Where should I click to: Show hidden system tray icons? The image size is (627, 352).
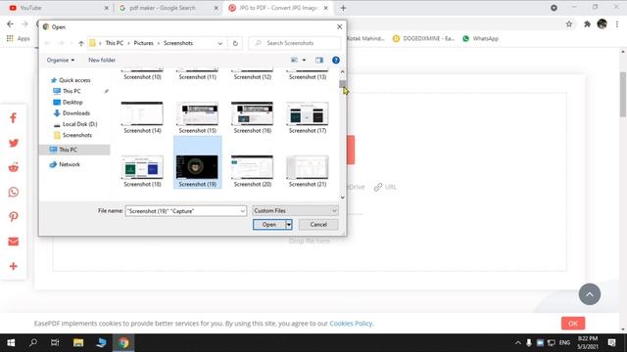tap(518, 342)
